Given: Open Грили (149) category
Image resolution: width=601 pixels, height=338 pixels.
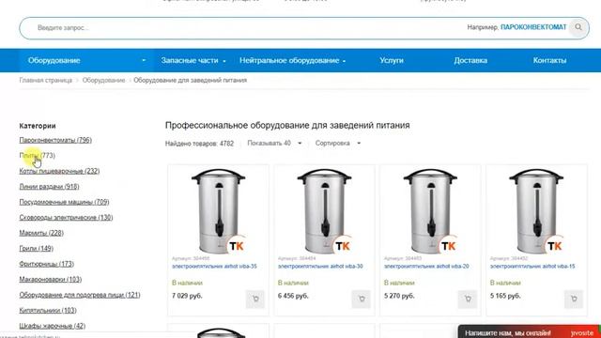Looking at the screenshot, I should 36,248.
